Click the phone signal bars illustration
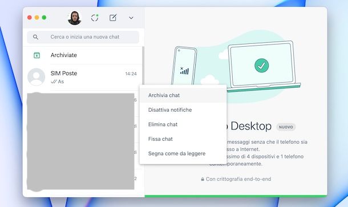The height and width of the screenshot is (207, 348). tap(184, 71)
